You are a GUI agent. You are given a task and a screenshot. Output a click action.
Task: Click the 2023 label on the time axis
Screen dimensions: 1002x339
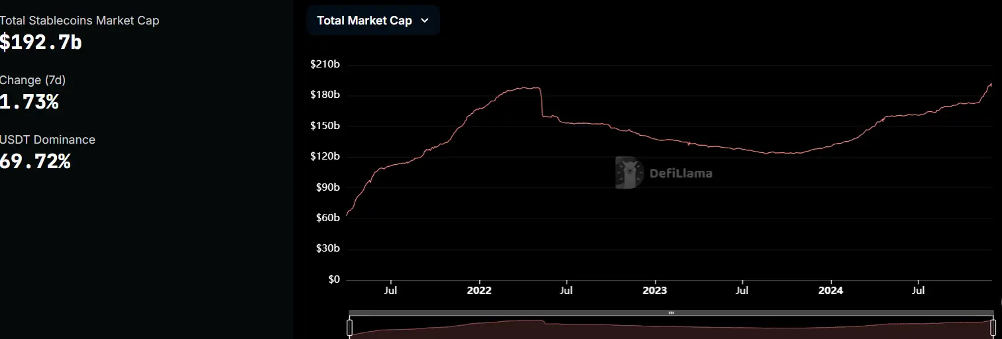(655, 291)
